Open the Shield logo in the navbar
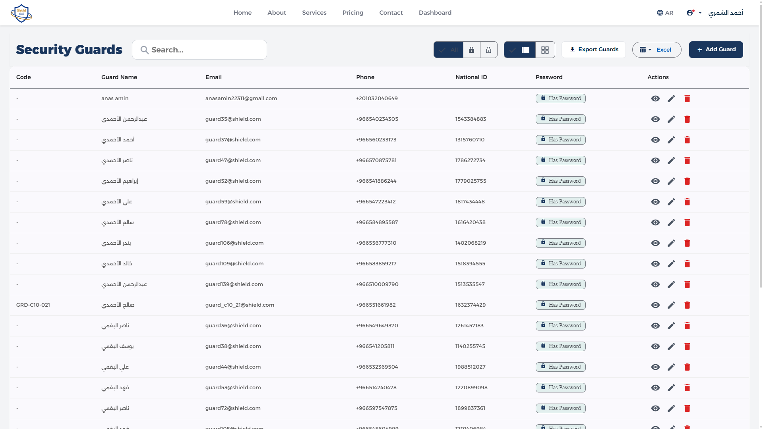Viewport: 763px width, 429px height. (x=21, y=13)
